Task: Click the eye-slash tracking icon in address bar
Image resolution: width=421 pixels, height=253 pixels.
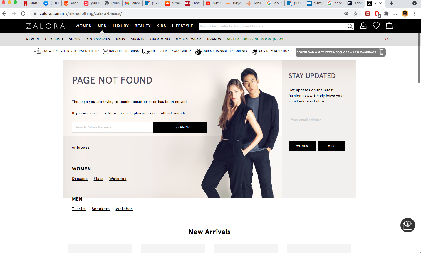Action: point(346,13)
